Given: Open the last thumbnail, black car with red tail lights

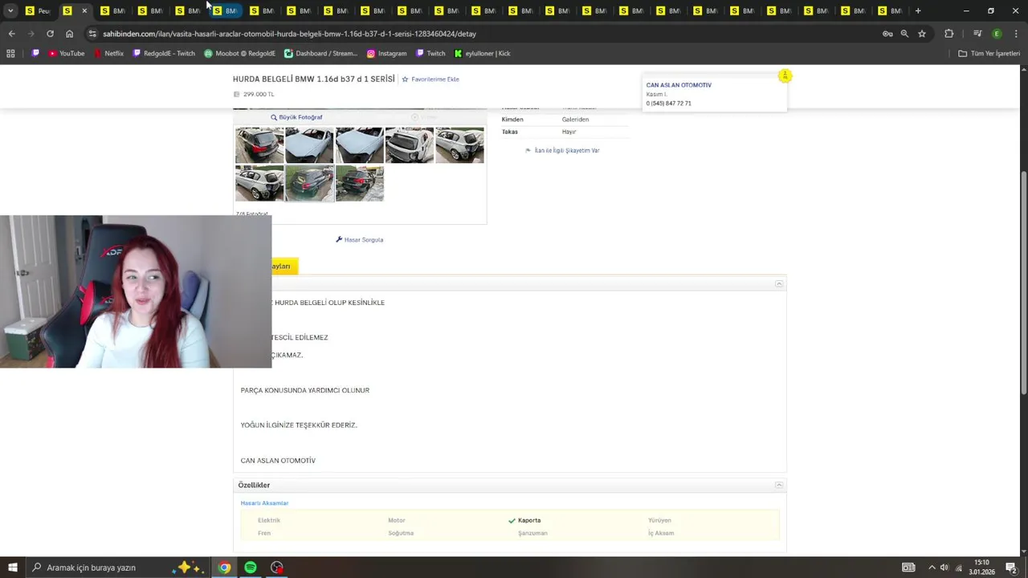Looking at the screenshot, I should click(x=359, y=183).
